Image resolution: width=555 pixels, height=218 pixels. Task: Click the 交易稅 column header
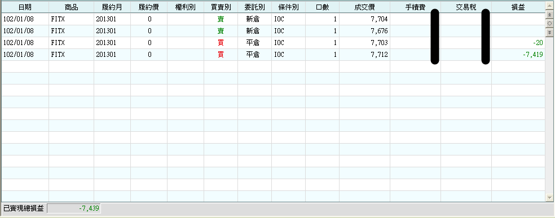tap(466, 7)
